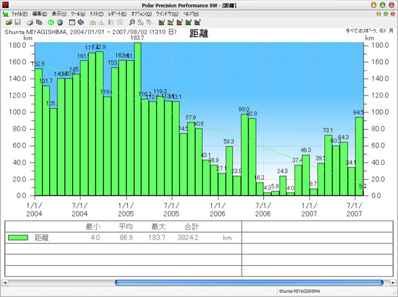The width and height of the screenshot is (398, 297).
Task: Click the minimum value 4.0 in table
Action: point(95,237)
